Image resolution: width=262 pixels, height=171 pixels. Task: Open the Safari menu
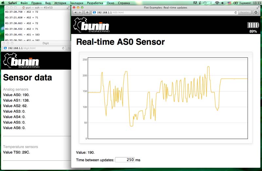(12, 3)
